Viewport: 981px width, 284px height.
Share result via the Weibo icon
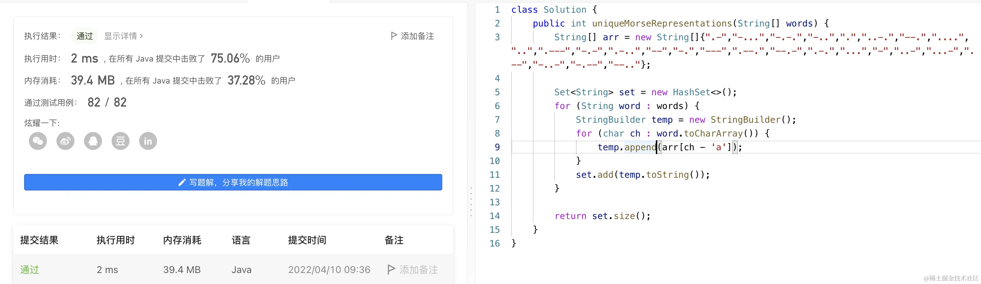pos(65,141)
